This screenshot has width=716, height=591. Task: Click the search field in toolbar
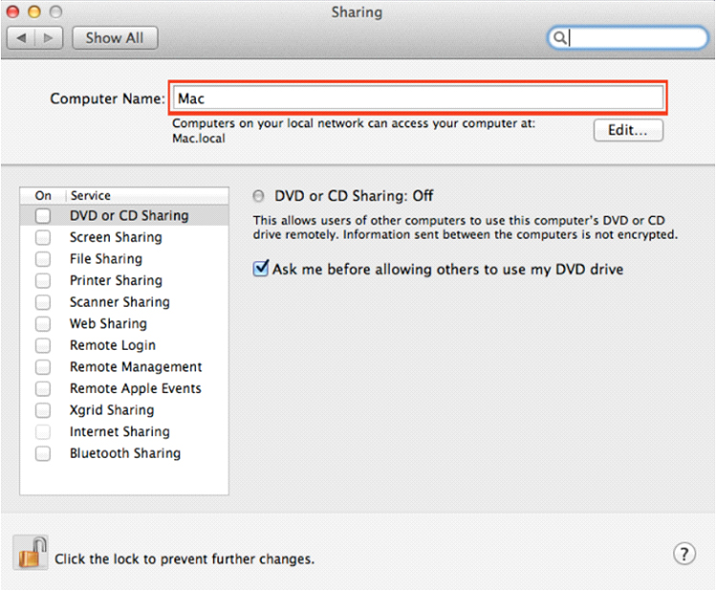(x=627, y=37)
